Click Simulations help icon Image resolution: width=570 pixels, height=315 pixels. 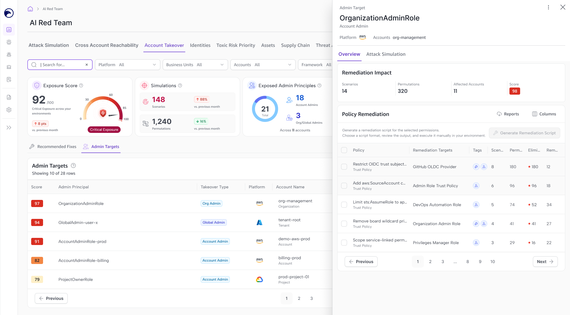click(180, 85)
